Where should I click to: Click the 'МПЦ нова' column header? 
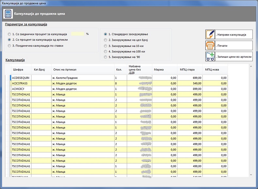[215, 69]
